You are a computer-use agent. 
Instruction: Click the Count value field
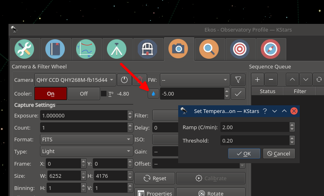(84, 128)
